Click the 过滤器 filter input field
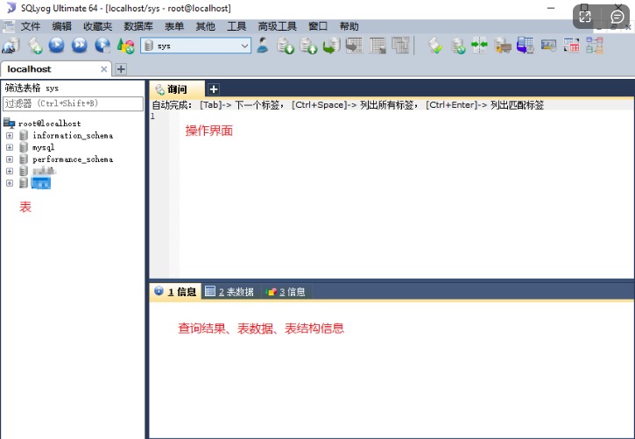The width and height of the screenshot is (635, 439). tap(73, 103)
